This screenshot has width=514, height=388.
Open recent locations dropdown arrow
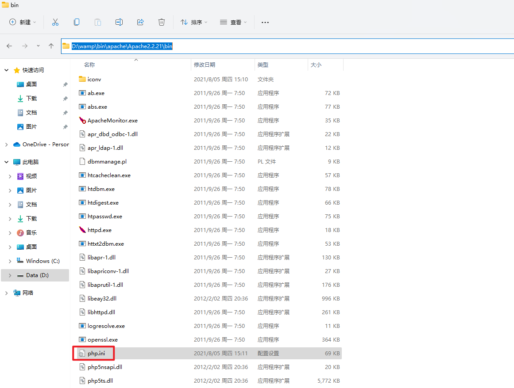point(39,46)
